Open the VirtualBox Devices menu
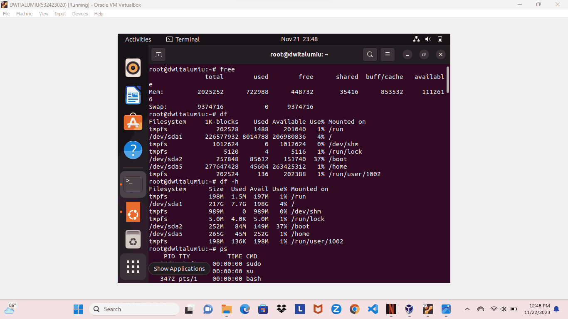 (x=80, y=14)
